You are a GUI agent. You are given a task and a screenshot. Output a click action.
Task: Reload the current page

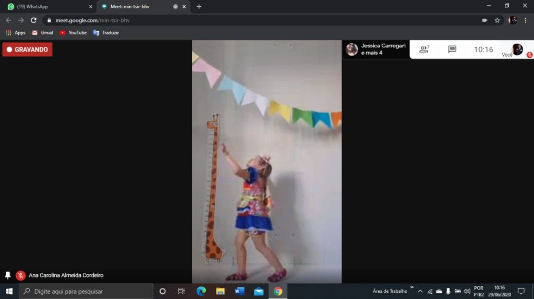click(33, 20)
